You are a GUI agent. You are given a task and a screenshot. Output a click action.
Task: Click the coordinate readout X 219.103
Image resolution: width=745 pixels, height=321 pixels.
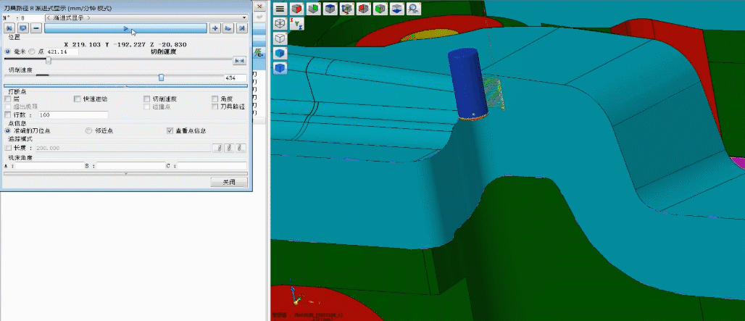click(x=82, y=44)
